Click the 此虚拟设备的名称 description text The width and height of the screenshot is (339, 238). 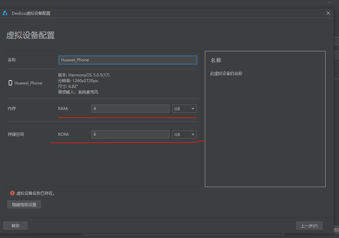point(226,73)
